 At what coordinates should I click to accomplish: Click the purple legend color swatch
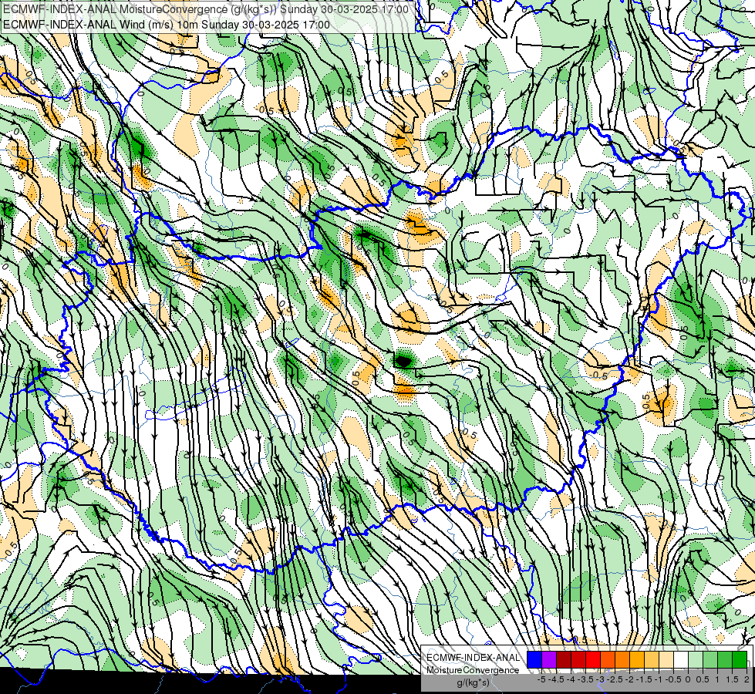pos(549,660)
